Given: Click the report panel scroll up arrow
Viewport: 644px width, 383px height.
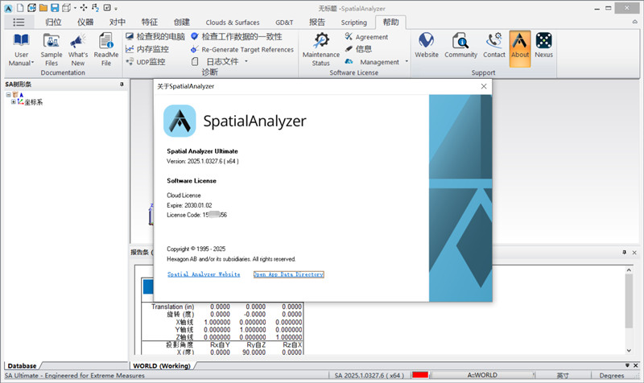Looking at the screenshot, I should 629,270.
